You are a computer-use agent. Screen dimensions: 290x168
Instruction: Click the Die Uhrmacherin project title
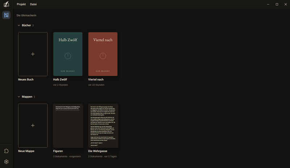tap(26, 15)
